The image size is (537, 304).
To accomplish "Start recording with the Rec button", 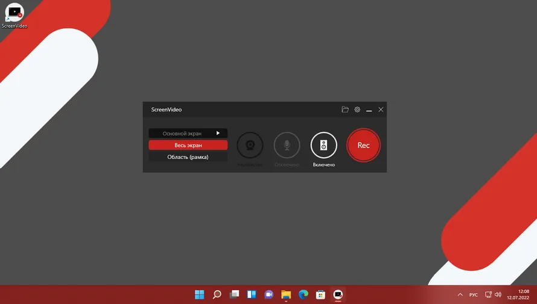I will [x=363, y=145].
